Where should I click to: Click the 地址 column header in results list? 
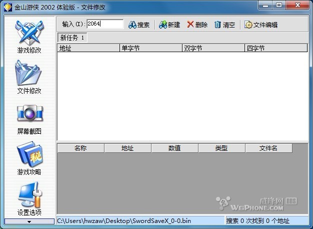tap(88, 48)
